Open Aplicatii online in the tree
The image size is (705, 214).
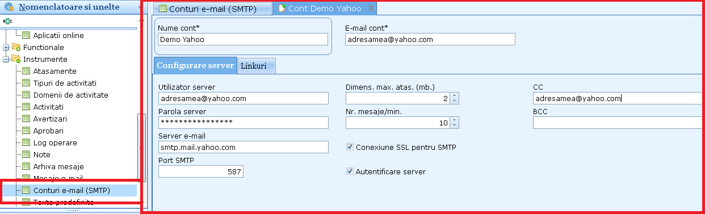point(58,35)
